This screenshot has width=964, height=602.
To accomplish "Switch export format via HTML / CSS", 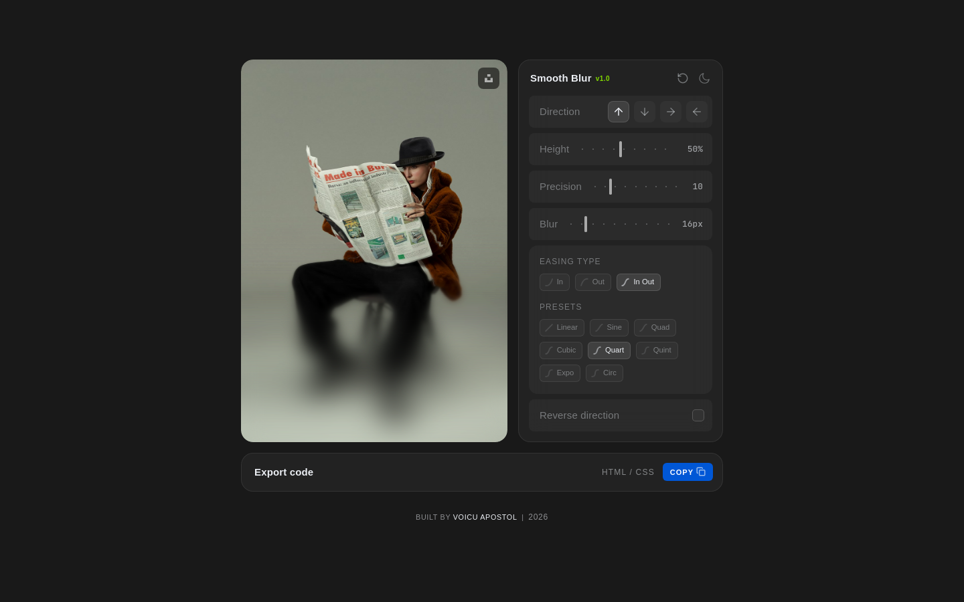I will tap(628, 472).
